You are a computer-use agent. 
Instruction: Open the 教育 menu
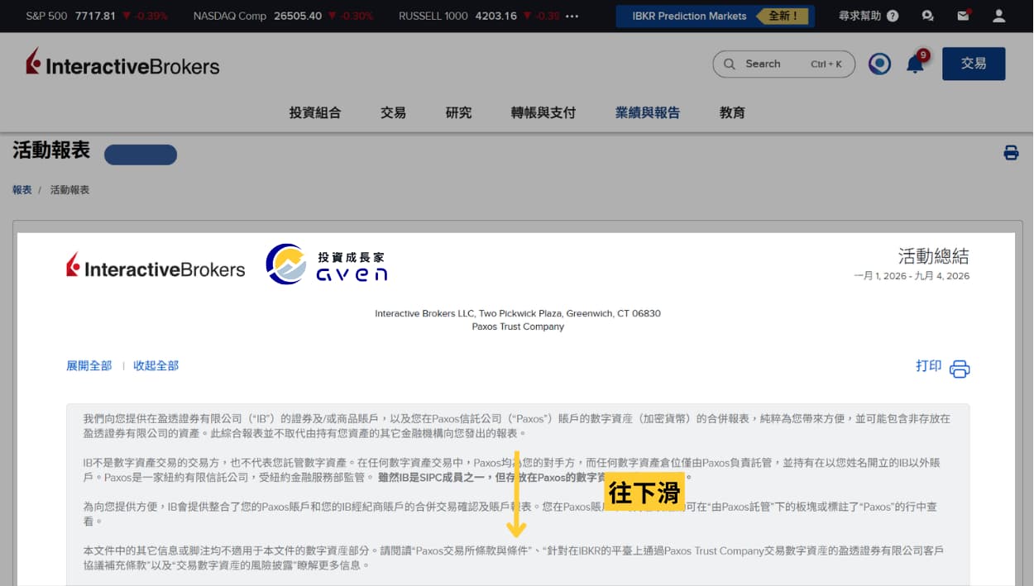732,112
